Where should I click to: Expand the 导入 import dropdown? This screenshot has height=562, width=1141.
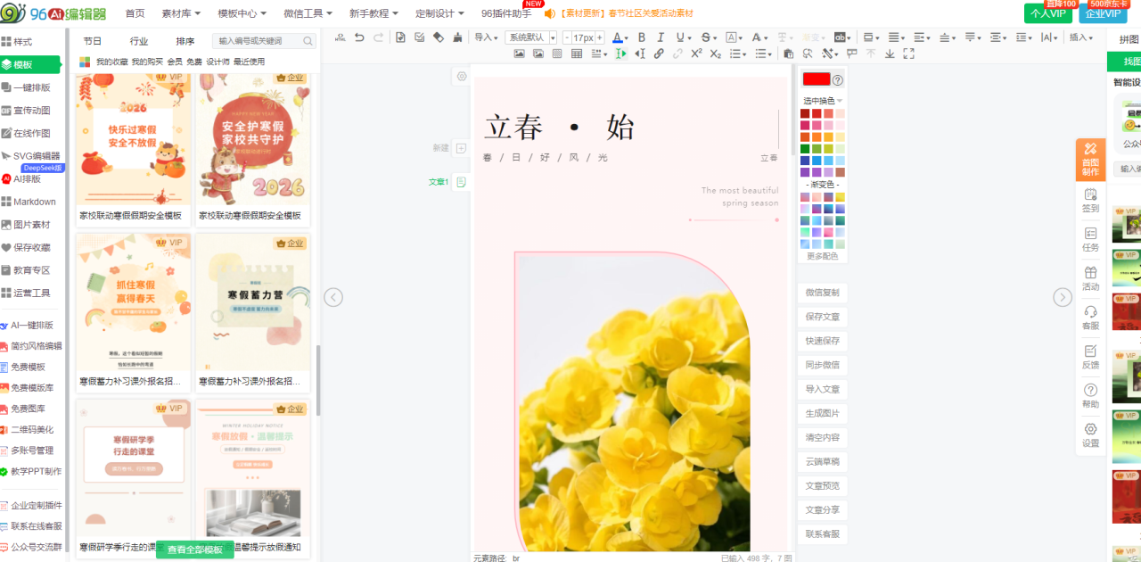click(x=486, y=37)
